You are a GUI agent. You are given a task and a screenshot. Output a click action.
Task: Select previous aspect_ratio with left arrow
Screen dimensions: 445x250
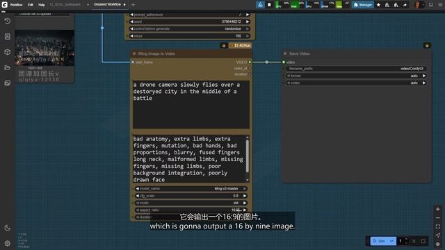tap(138, 210)
